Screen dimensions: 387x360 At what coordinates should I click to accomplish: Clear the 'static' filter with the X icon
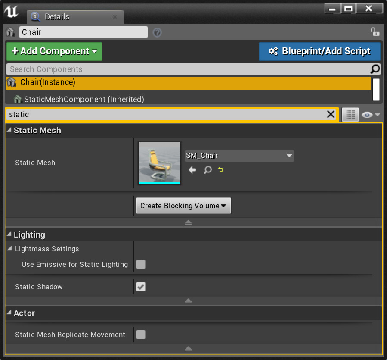coord(331,114)
